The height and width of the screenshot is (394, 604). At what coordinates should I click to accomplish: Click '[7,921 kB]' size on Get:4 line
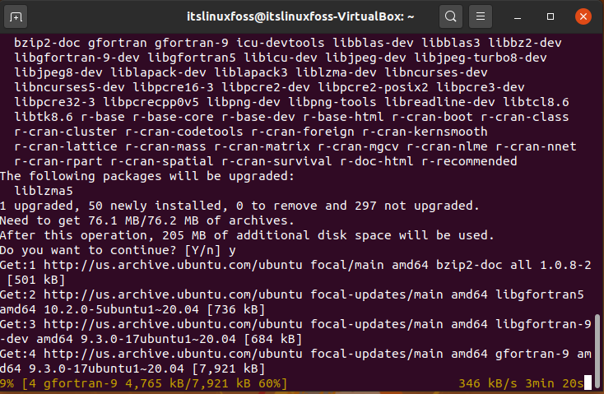[x=229, y=369]
